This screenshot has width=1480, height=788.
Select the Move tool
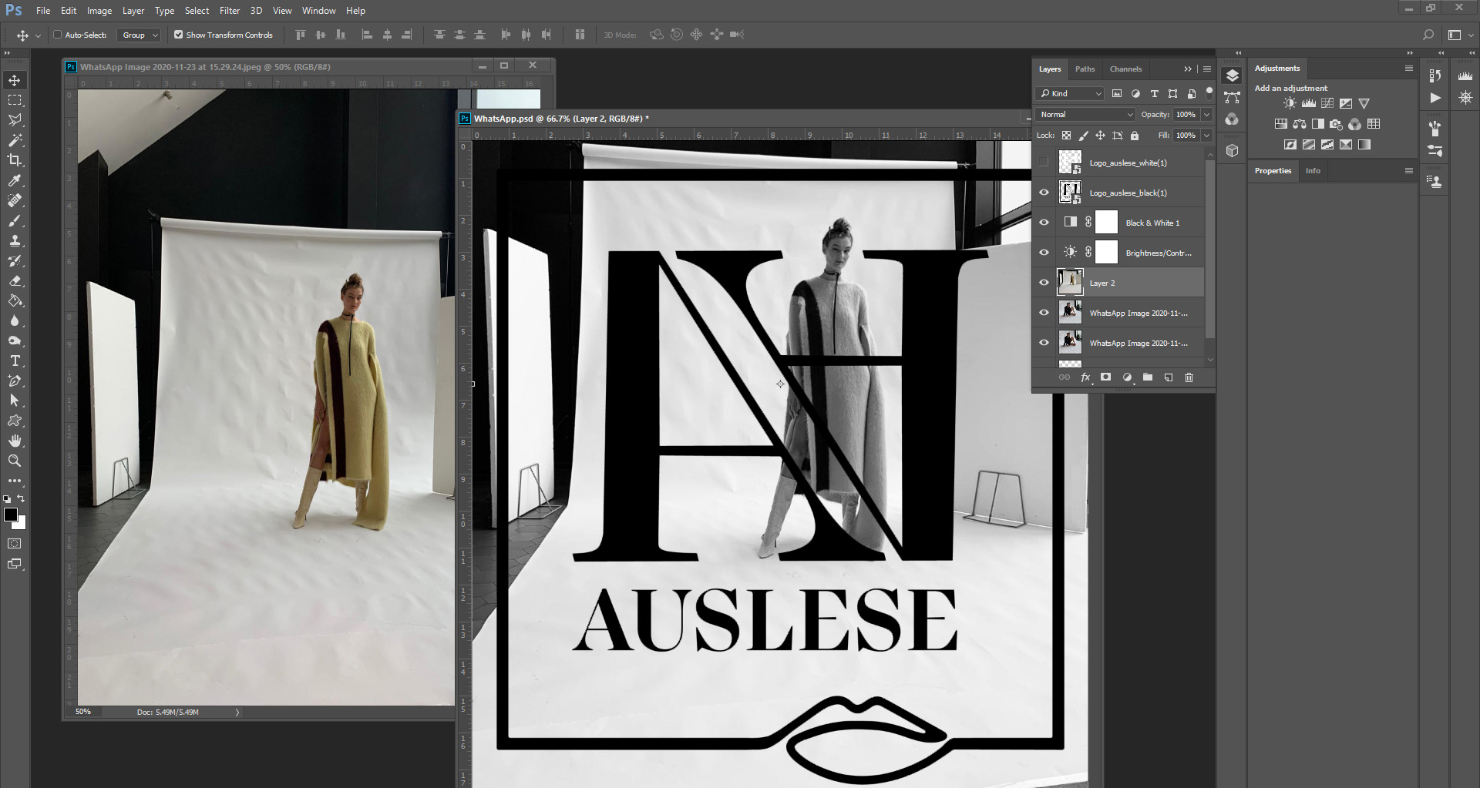[x=15, y=80]
